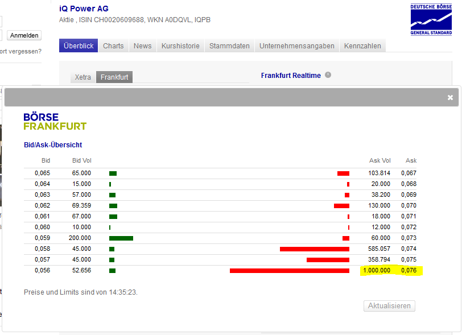The width and height of the screenshot is (462, 335).
Task: Click the Bid column header
Action: coord(46,160)
